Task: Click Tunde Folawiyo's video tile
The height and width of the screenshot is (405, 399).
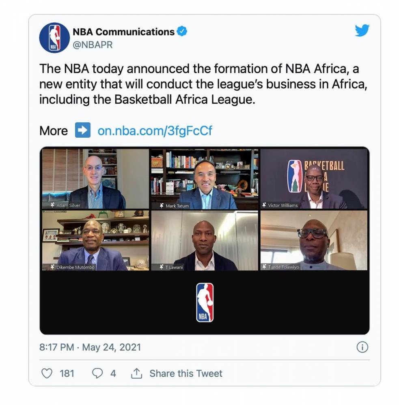Action: point(314,241)
